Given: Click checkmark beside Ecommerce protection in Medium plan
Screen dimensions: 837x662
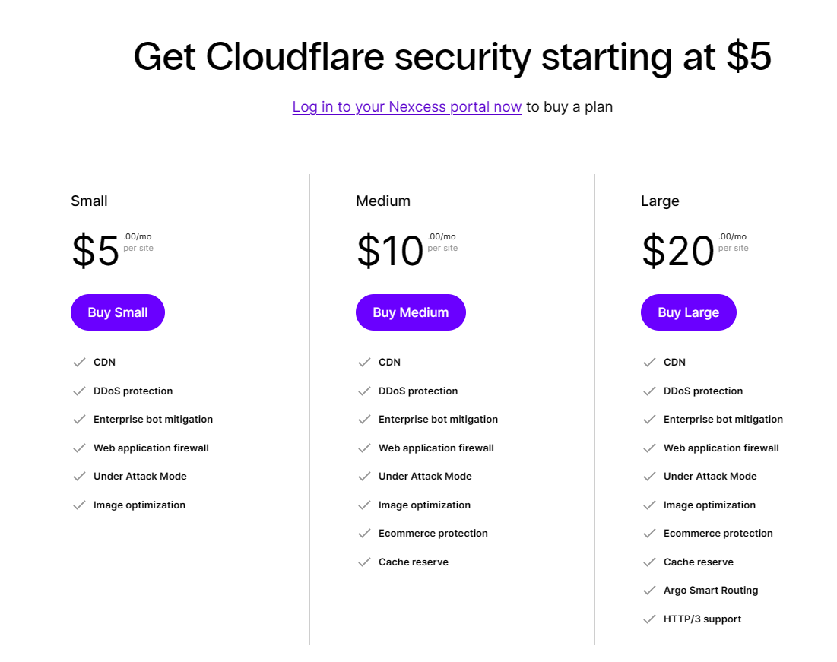Looking at the screenshot, I should click(364, 534).
